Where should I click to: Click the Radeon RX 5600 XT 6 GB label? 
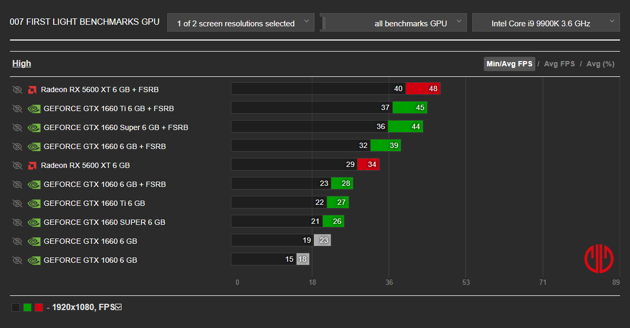click(x=85, y=165)
